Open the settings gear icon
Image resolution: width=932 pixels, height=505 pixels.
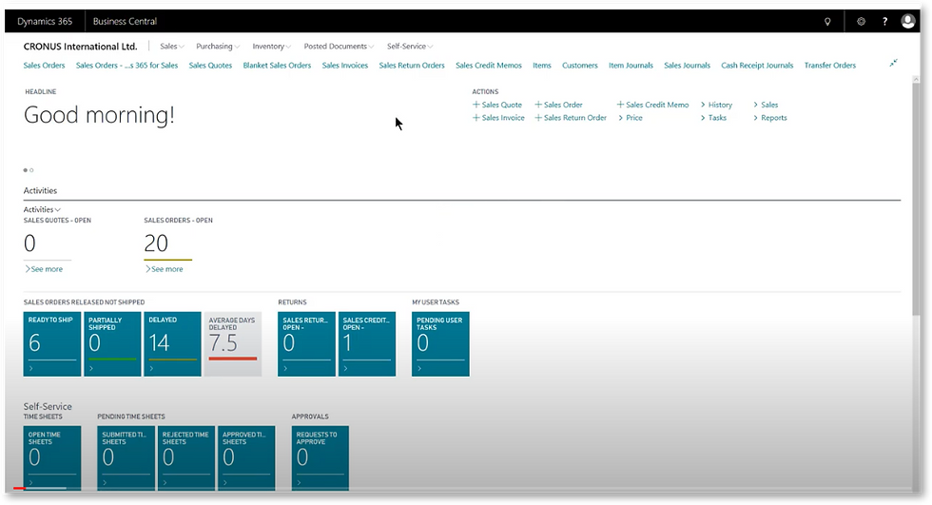(861, 21)
